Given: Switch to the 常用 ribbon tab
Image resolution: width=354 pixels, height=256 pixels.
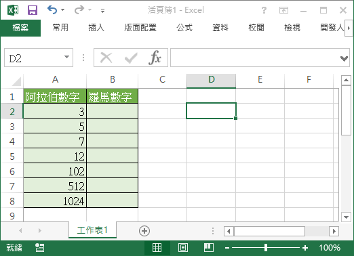Looking at the screenshot, I should [60, 28].
